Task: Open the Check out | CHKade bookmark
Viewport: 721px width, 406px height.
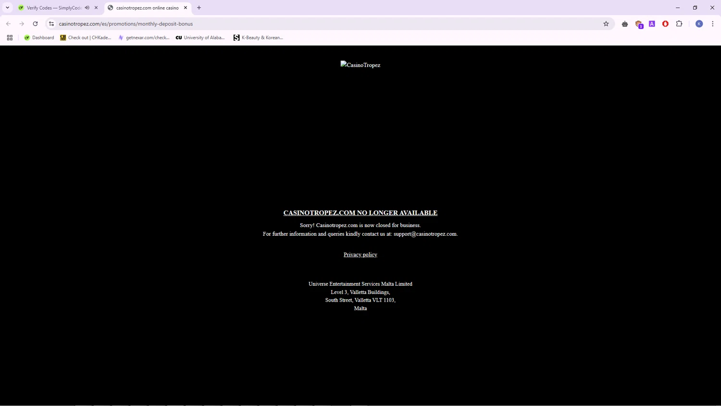Action: click(86, 38)
